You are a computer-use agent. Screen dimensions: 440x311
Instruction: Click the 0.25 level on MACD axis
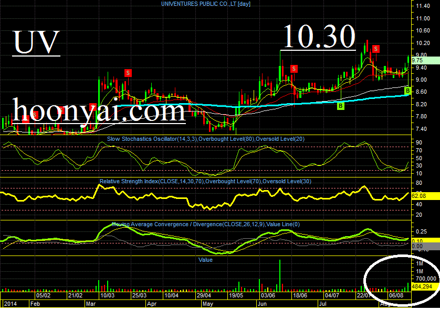point(422,231)
